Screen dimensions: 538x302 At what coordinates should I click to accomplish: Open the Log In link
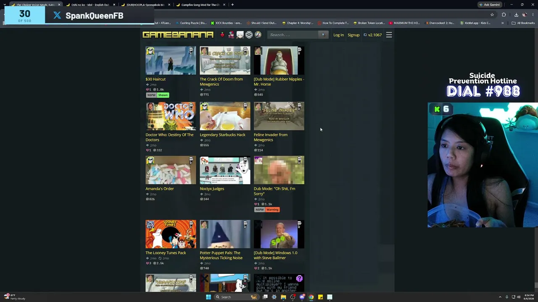click(x=338, y=35)
